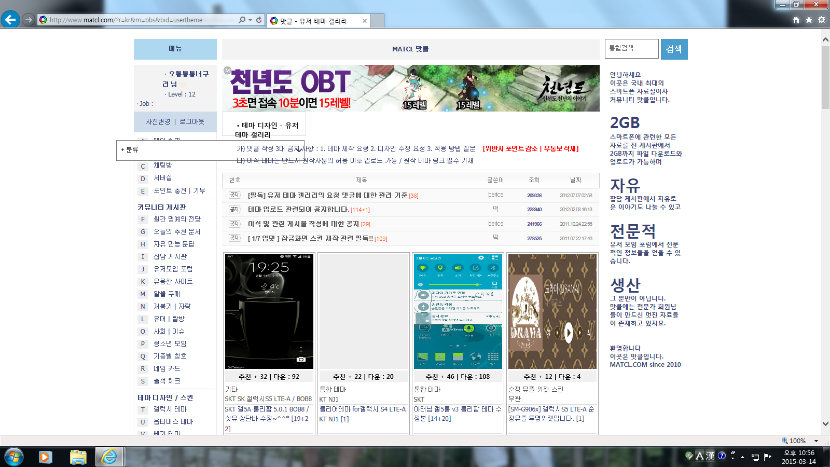Viewport: 830px width, 467px height.
Task: Open the zoom level 100% dropdown arrow
Action: [x=816, y=441]
